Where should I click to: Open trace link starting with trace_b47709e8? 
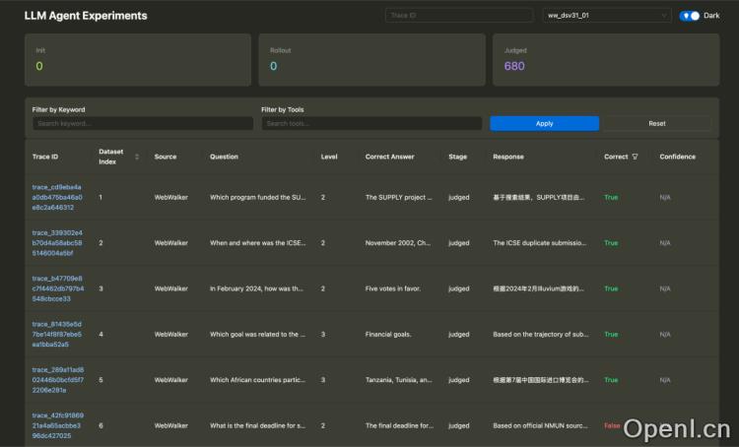pos(57,288)
